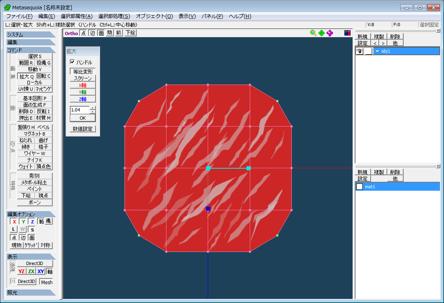Toggle Z axis edit option
Viewport: 444px width, 303px height.
point(32,221)
